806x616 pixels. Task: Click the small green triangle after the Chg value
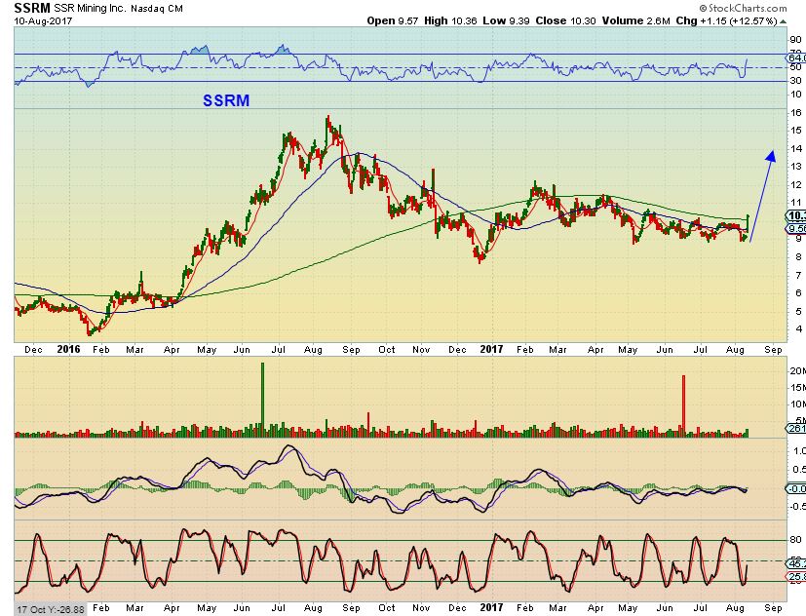784,21
